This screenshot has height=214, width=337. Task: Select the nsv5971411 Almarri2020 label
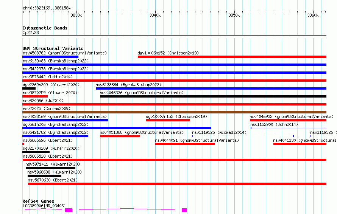tap(53, 164)
